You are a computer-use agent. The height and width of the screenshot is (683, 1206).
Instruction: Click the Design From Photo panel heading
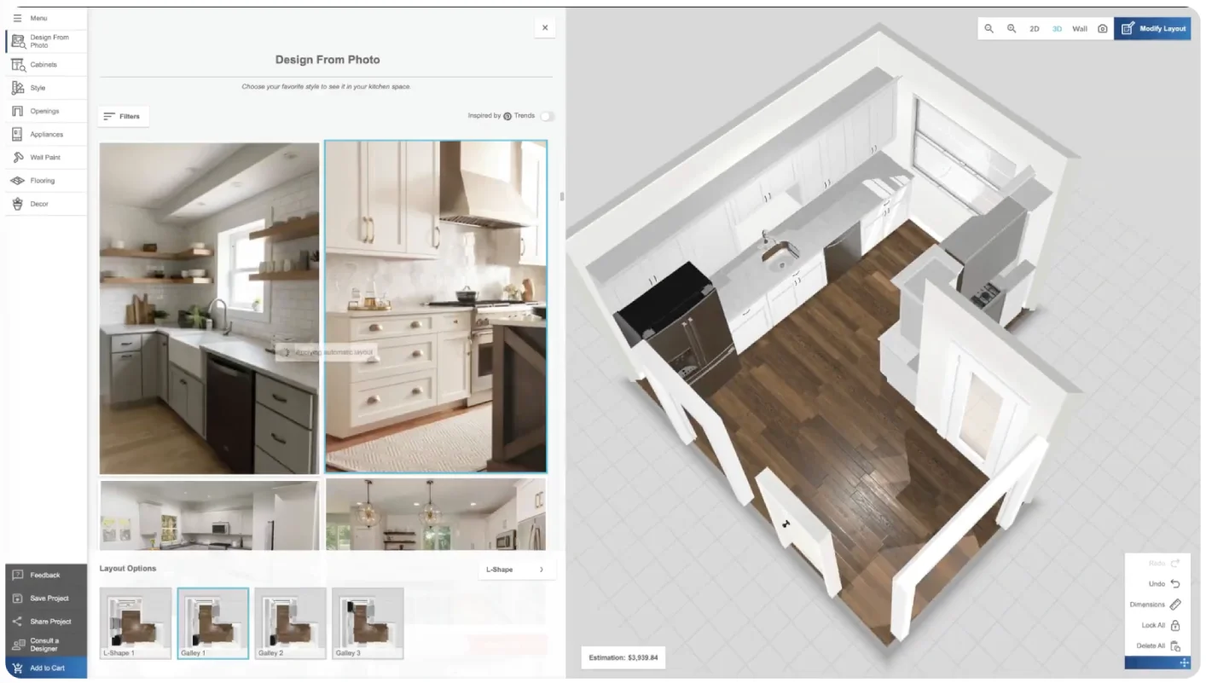click(x=328, y=60)
